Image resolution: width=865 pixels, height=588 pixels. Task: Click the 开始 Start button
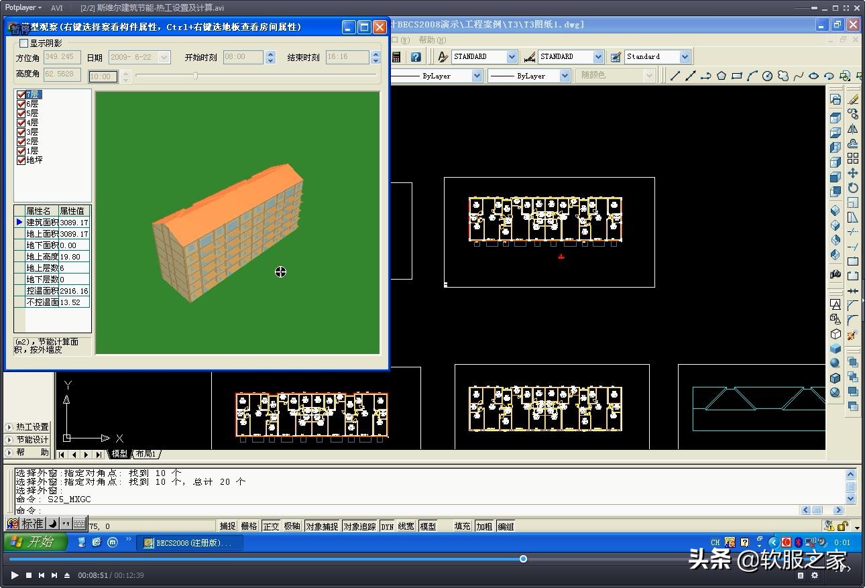(x=35, y=542)
